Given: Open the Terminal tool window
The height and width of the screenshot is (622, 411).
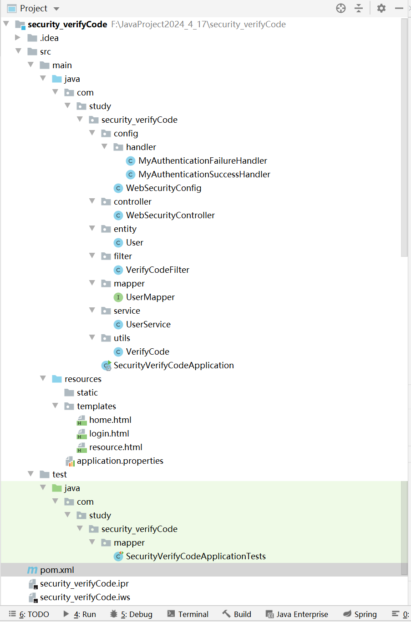Looking at the screenshot, I should point(188,614).
